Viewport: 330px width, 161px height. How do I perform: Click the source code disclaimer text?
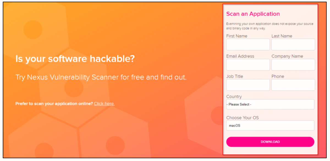pos(269,26)
